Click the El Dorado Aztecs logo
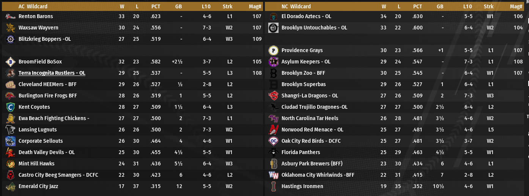This screenshot has width=529, height=196. coord(274,17)
